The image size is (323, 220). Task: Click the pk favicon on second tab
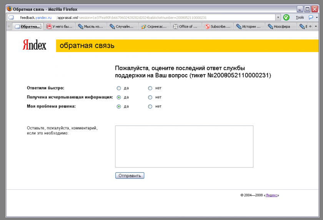coord(49,26)
